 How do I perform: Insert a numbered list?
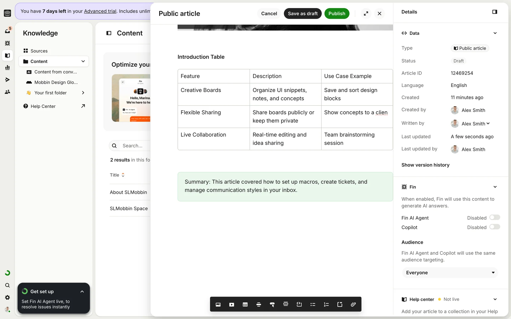pyautogui.click(x=326, y=304)
